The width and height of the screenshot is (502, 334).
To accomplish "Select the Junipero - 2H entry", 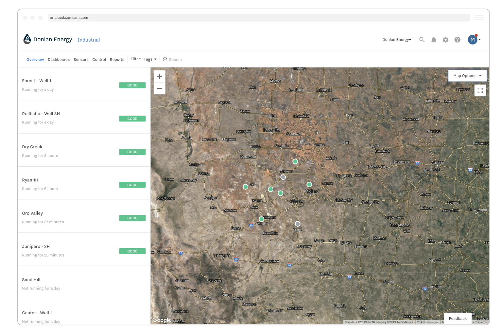I will [x=84, y=250].
